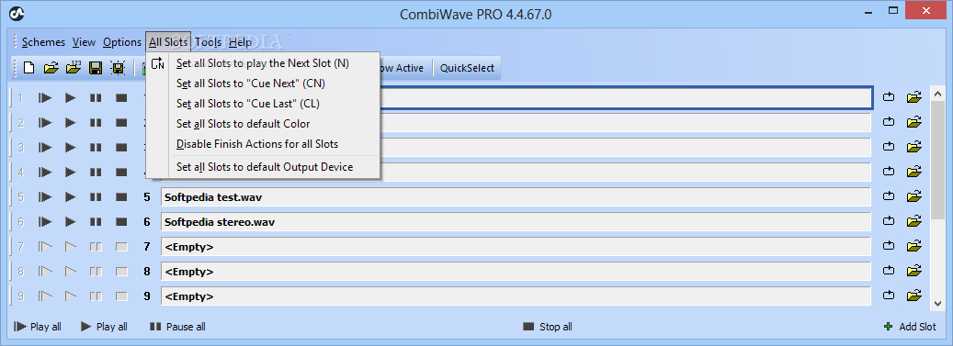Click the Add Slot button

911,327
